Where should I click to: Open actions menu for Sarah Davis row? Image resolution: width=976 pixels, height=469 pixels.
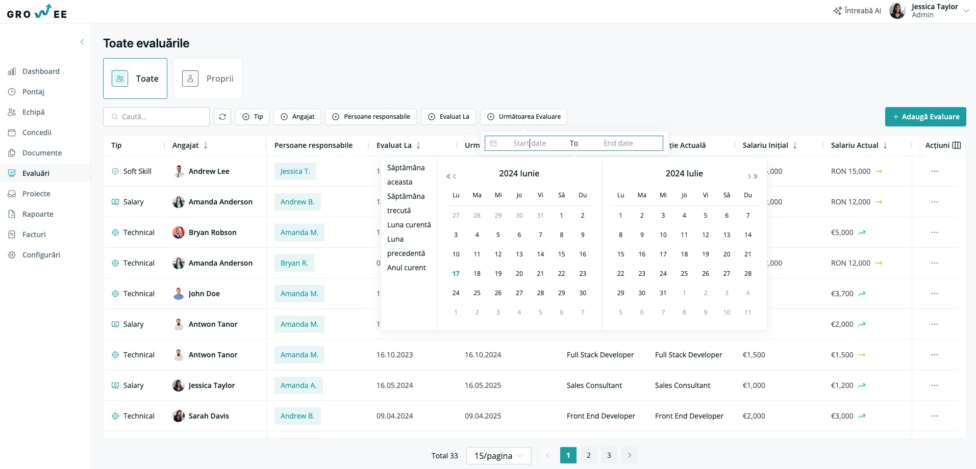click(935, 416)
